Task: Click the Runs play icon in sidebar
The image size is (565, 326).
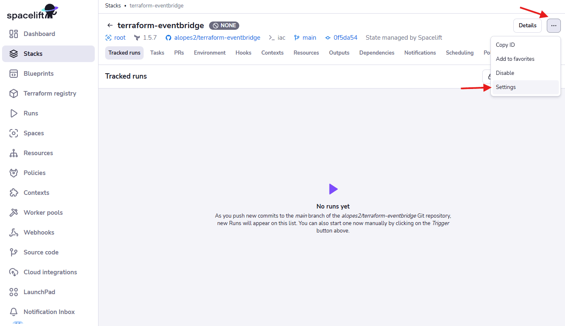Action: 14,113
